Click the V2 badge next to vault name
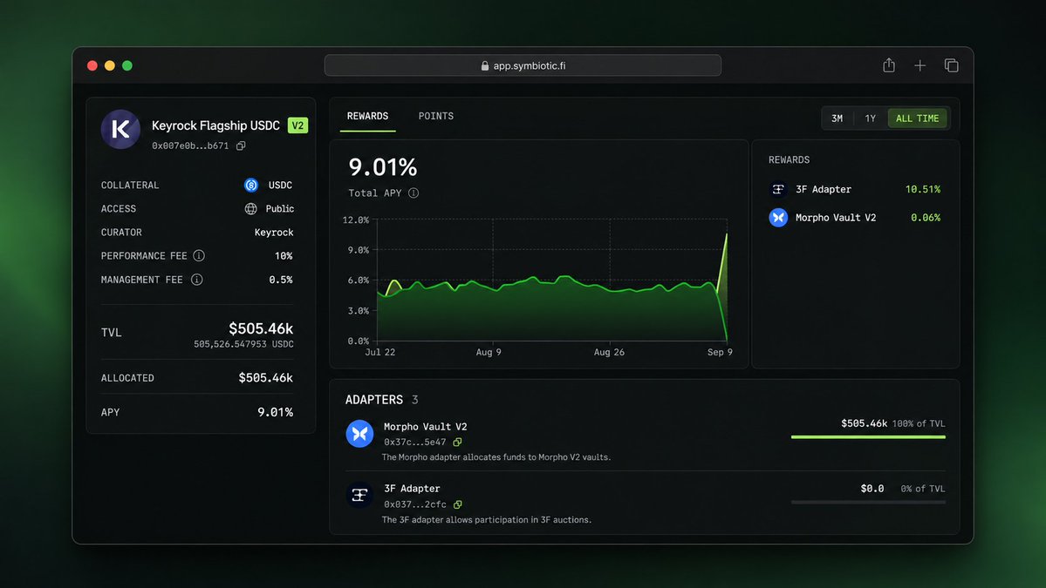Screen dimensions: 1046x588 (x=297, y=125)
